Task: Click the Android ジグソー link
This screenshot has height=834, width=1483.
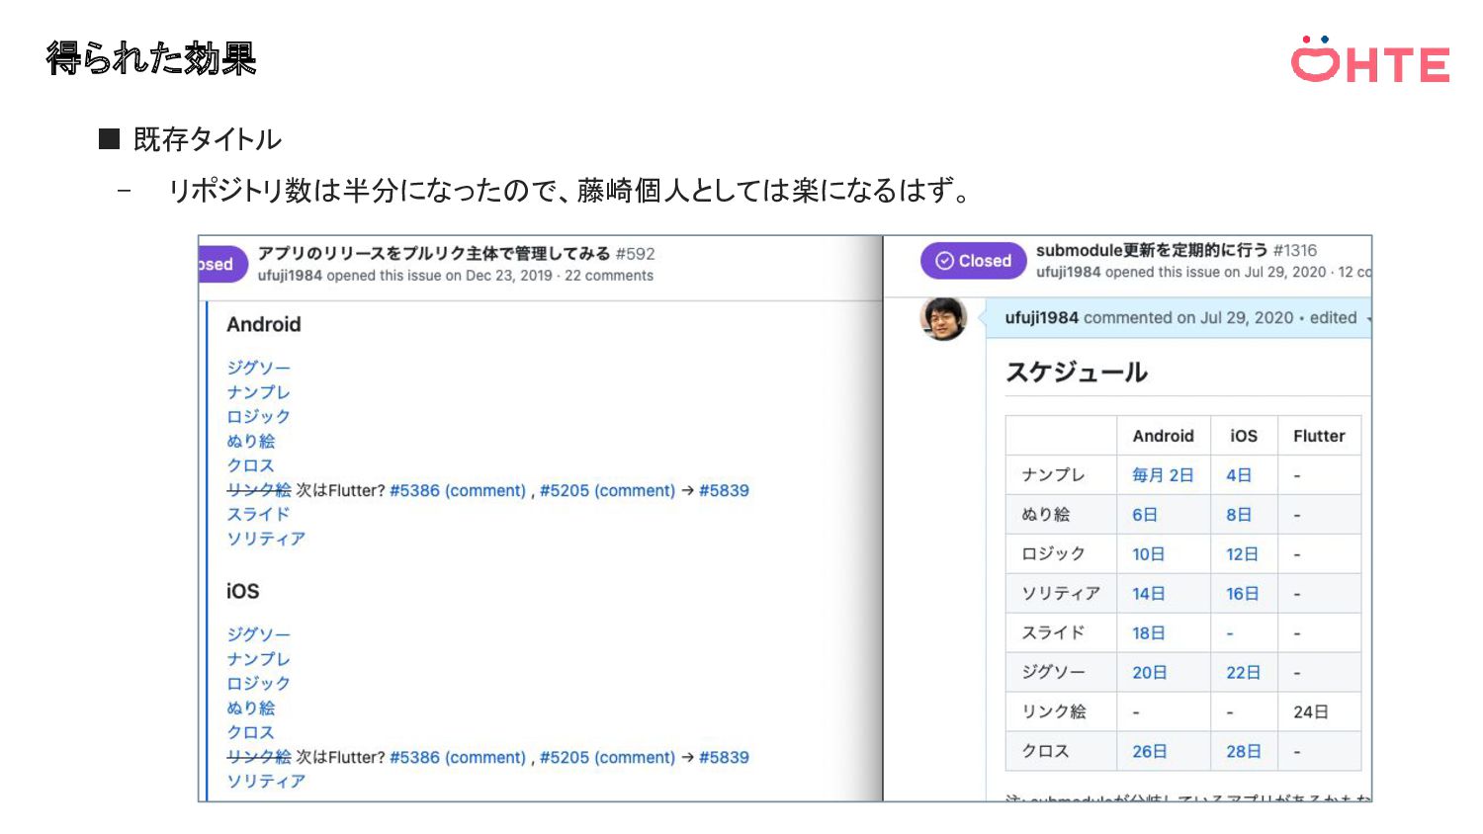Action: tap(258, 368)
